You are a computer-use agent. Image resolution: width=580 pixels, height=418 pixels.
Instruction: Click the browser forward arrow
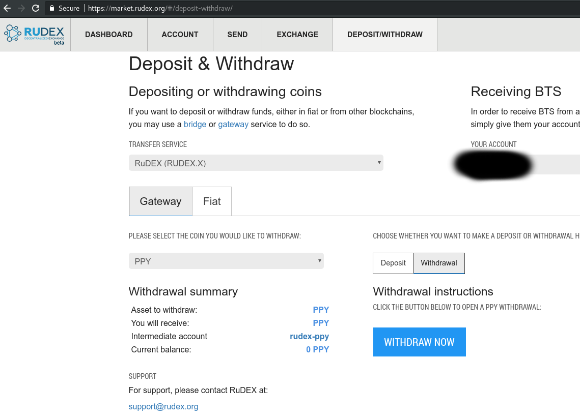tap(21, 8)
